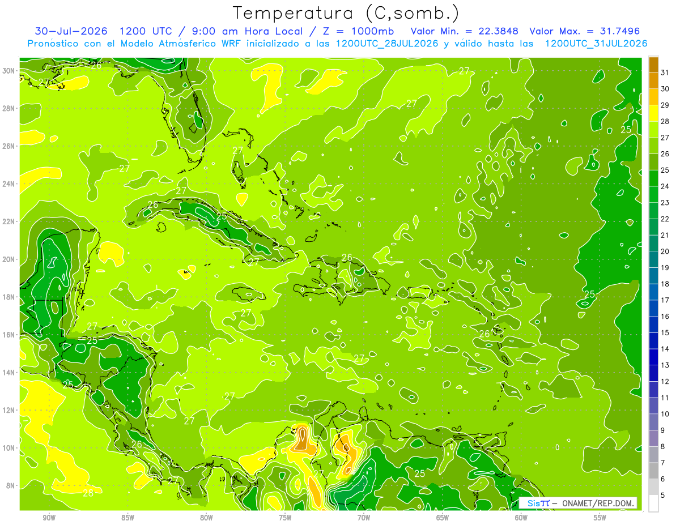680x525 pixels.
Task: Click the color scale value "9"
Action: 663,430
